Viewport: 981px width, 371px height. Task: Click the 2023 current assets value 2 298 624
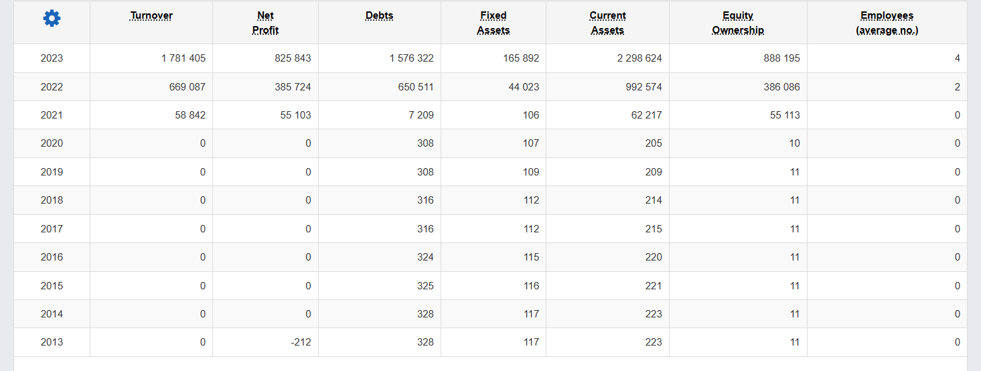click(639, 58)
